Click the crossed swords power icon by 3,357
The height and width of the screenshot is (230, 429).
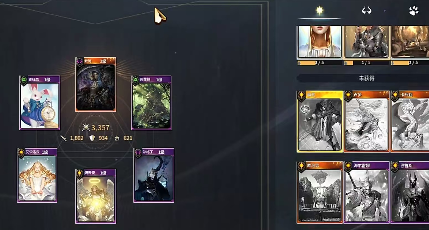pos(86,127)
